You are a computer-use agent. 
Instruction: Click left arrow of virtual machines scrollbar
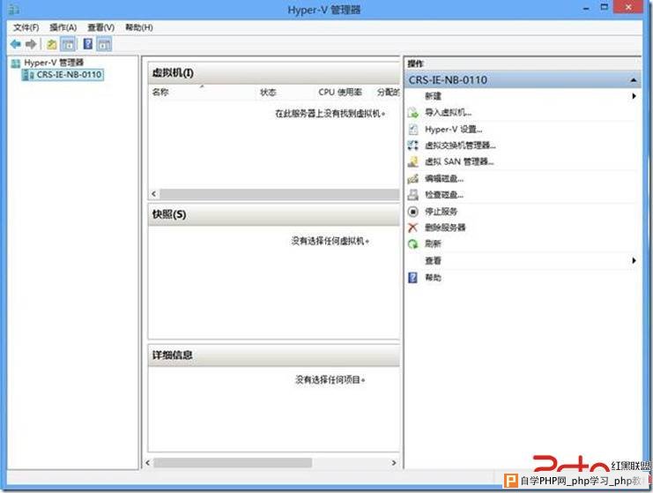[154, 194]
